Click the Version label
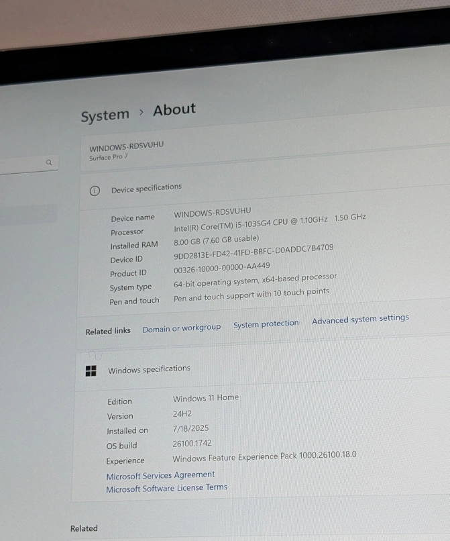 pyautogui.click(x=120, y=416)
